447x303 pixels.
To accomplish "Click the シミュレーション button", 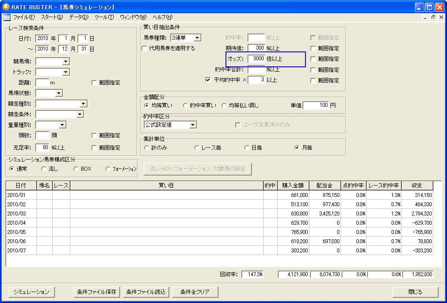I will pos(31,292).
